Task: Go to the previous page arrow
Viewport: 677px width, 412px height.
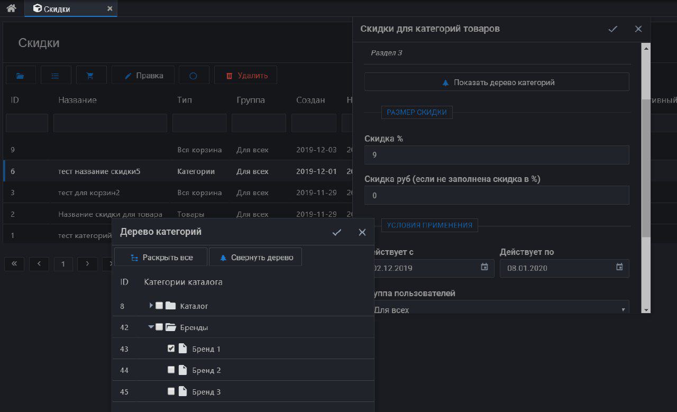Action: [x=39, y=264]
